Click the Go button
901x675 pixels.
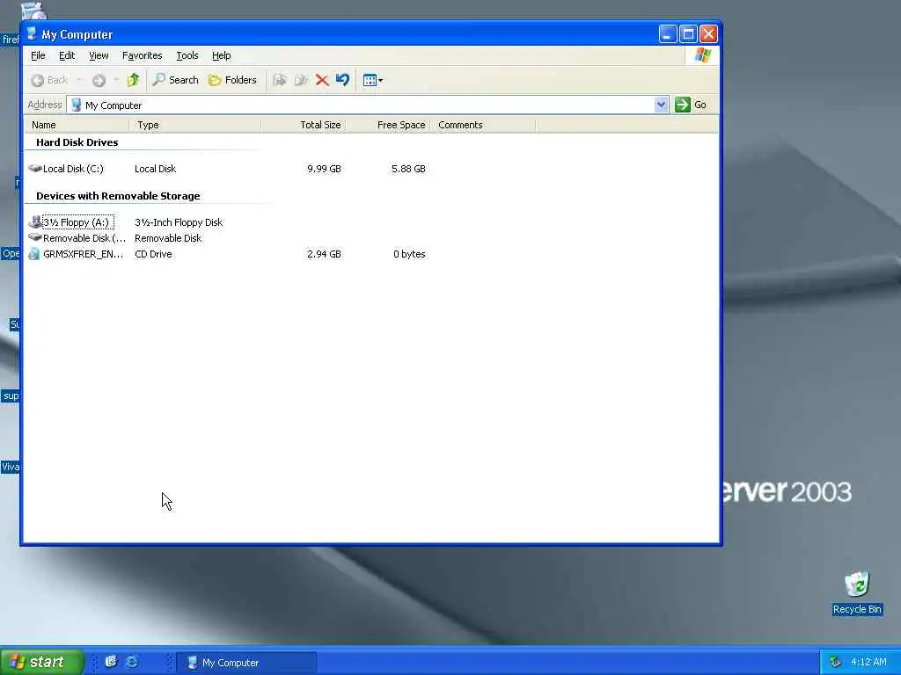(691, 105)
